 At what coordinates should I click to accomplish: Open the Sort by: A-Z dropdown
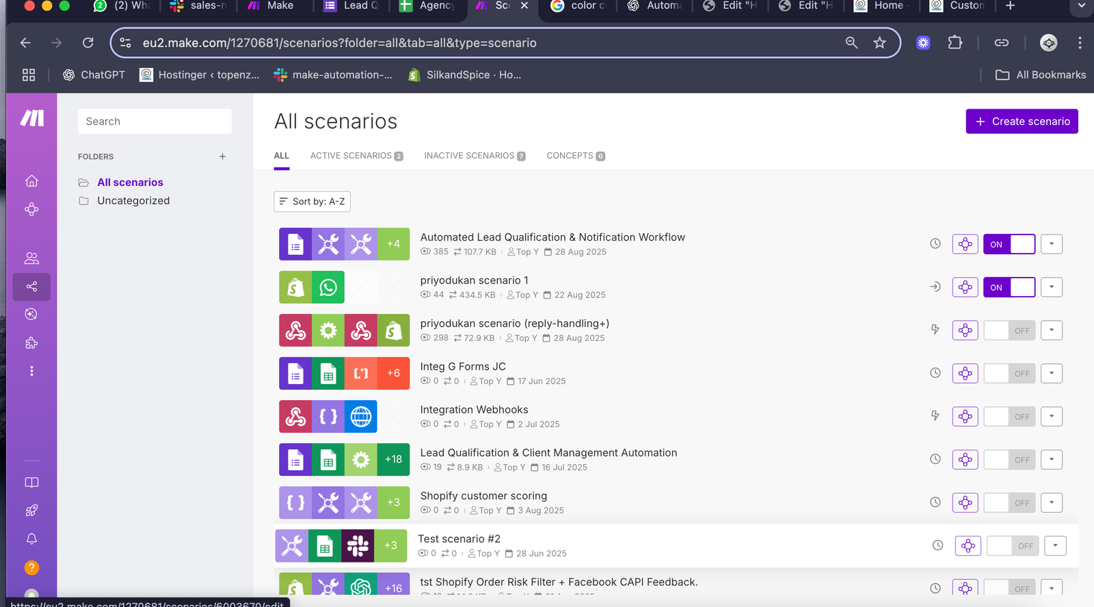(x=312, y=202)
